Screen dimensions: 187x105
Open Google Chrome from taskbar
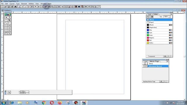pos(44,103)
